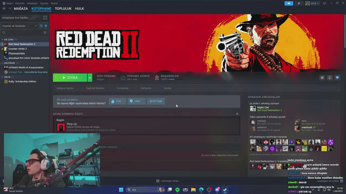Switch to the KÜTÜPHANE tab
The image size is (346, 194).
click(x=41, y=9)
